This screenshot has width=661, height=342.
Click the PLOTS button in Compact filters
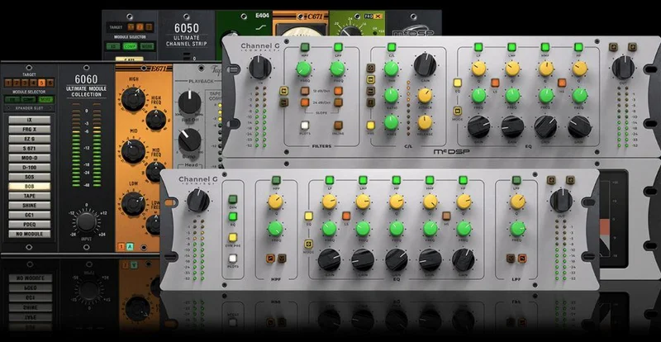(305, 126)
